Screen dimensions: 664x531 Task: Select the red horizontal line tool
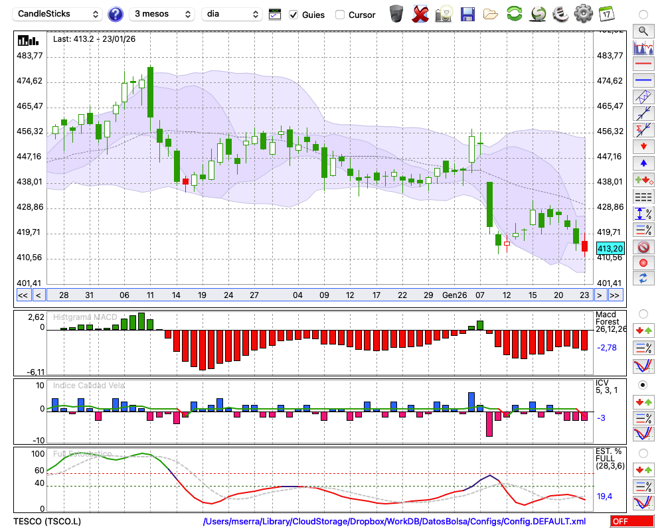(x=643, y=64)
